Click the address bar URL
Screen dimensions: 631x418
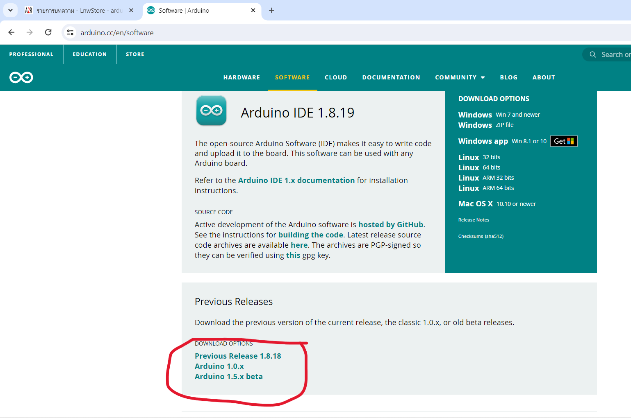pyautogui.click(x=117, y=33)
